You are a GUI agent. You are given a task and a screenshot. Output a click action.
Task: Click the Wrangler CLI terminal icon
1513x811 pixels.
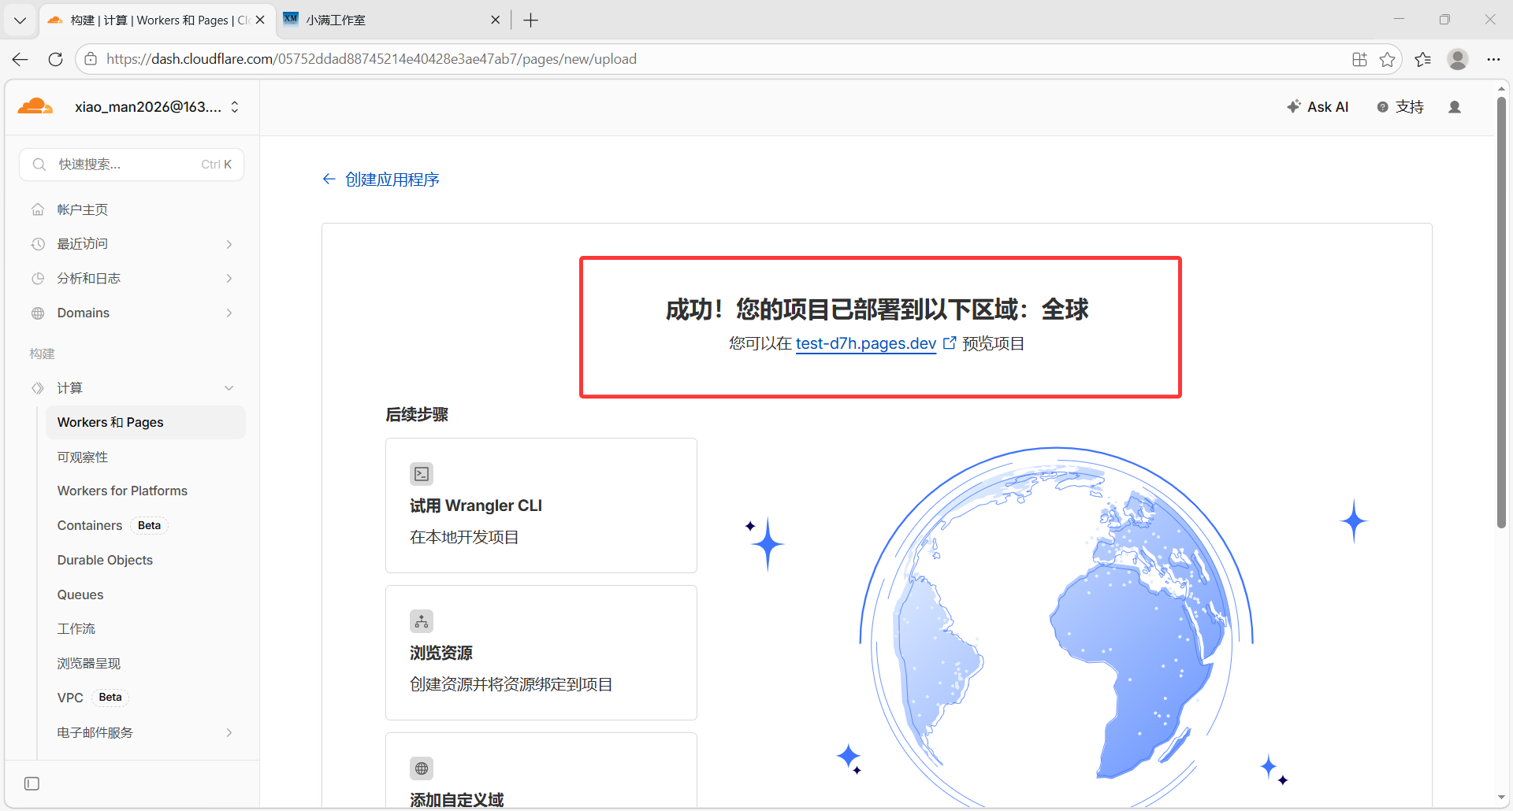[x=422, y=474]
